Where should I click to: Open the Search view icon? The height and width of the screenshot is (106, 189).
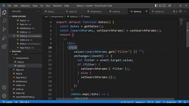(4, 21)
